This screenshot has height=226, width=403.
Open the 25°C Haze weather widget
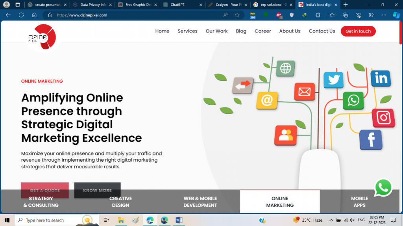click(x=308, y=220)
